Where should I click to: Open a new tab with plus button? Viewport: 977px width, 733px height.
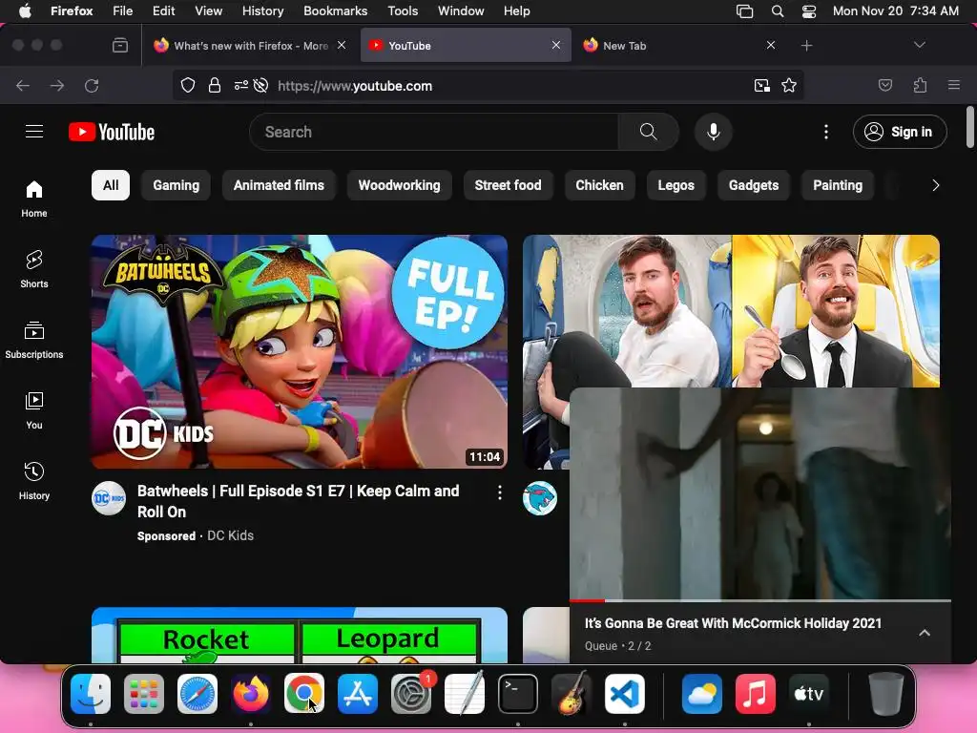click(x=807, y=46)
